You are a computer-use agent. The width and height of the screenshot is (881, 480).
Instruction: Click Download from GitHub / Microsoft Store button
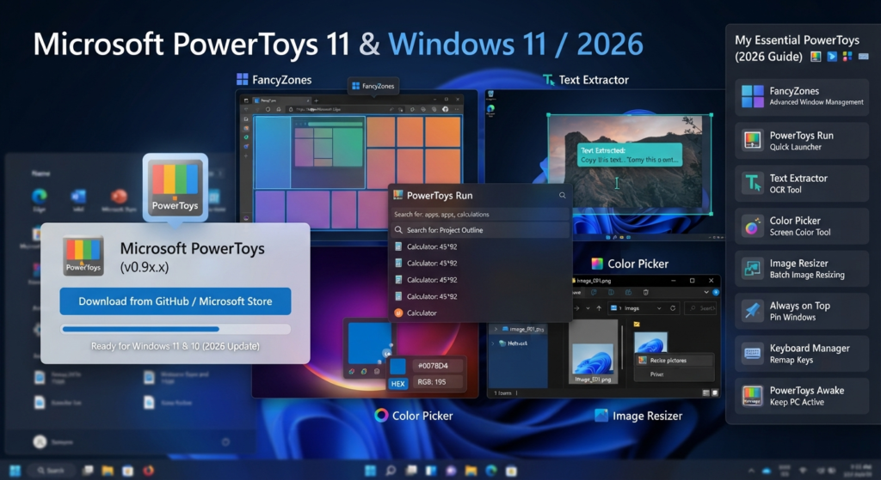(x=176, y=301)
